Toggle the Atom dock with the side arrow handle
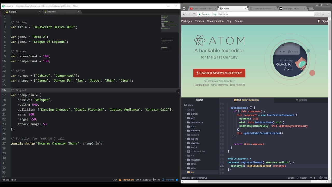 point(178,93)
